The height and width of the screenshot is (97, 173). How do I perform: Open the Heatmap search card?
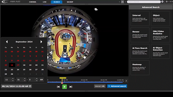point(140,68)
